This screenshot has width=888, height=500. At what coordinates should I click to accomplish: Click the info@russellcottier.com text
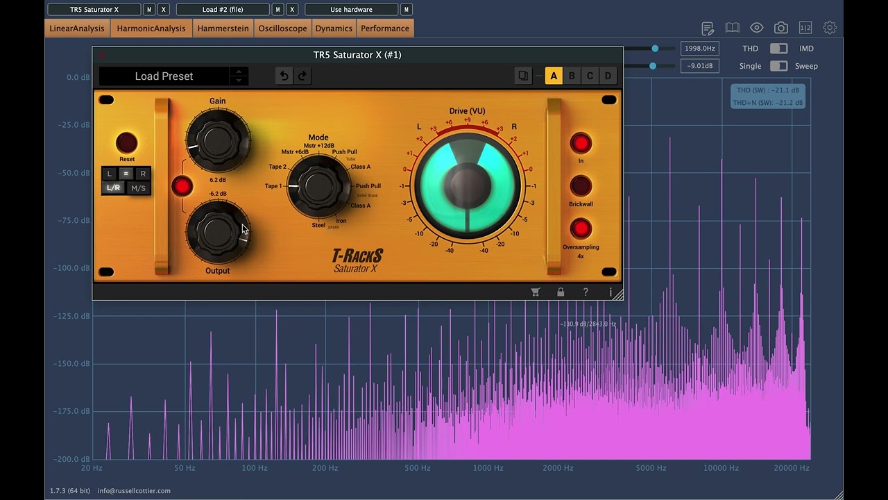(134, 491)
